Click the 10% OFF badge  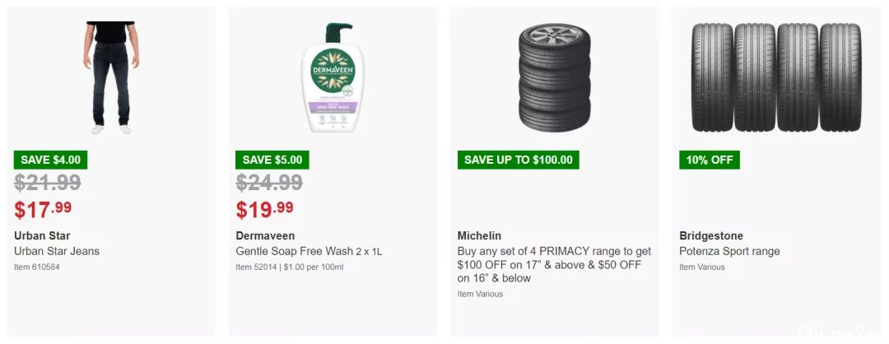click(710, 160)
